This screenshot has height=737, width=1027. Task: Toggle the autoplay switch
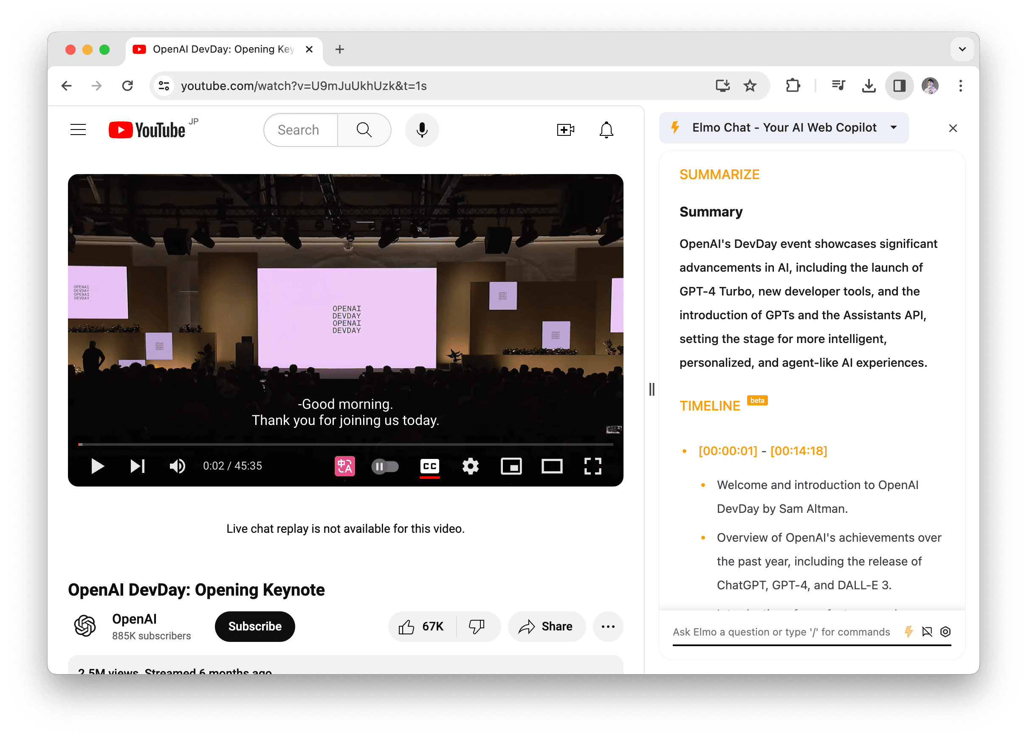coord(384,466)
